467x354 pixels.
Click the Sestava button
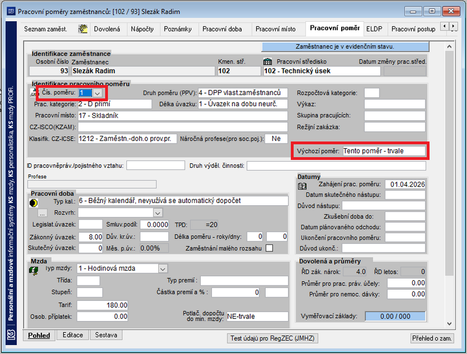click(106, 335)
